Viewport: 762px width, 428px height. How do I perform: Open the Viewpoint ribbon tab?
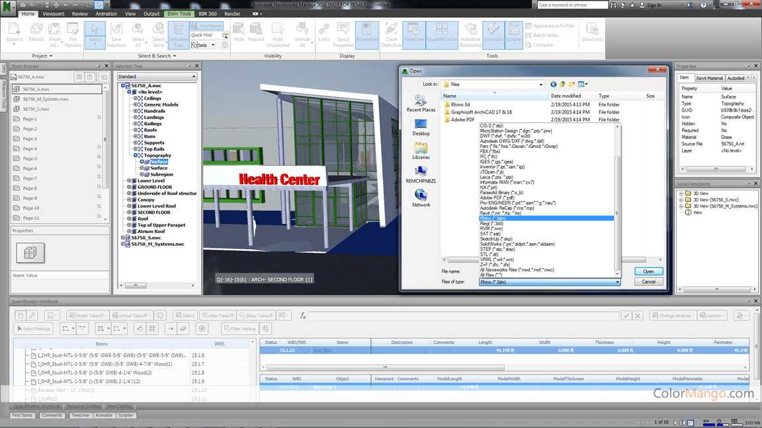[53, 14]
